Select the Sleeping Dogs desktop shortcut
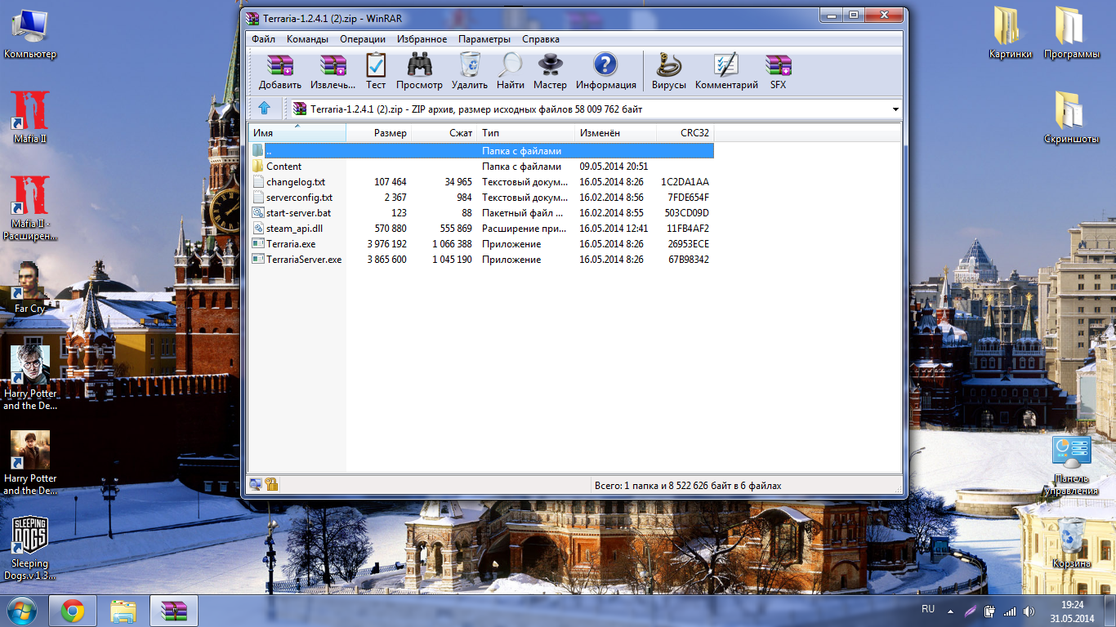Image resolution: width=1116 pixels, height=627 pixels. (30, 547)
